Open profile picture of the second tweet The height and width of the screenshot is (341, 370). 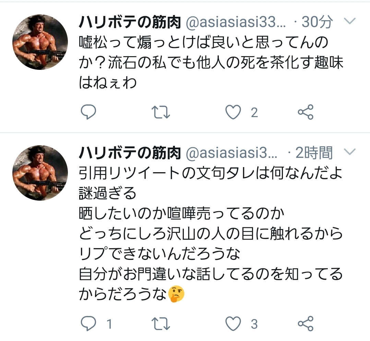40,173
